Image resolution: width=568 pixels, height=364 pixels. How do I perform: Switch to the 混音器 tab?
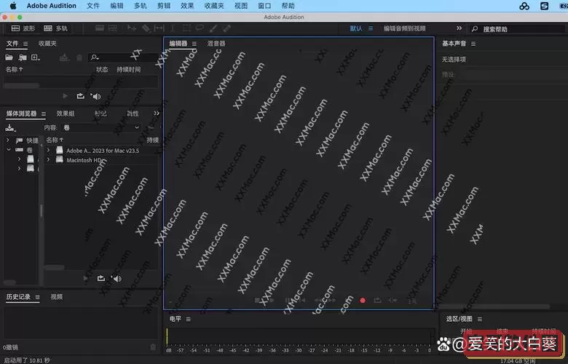(x=216, y=44)
